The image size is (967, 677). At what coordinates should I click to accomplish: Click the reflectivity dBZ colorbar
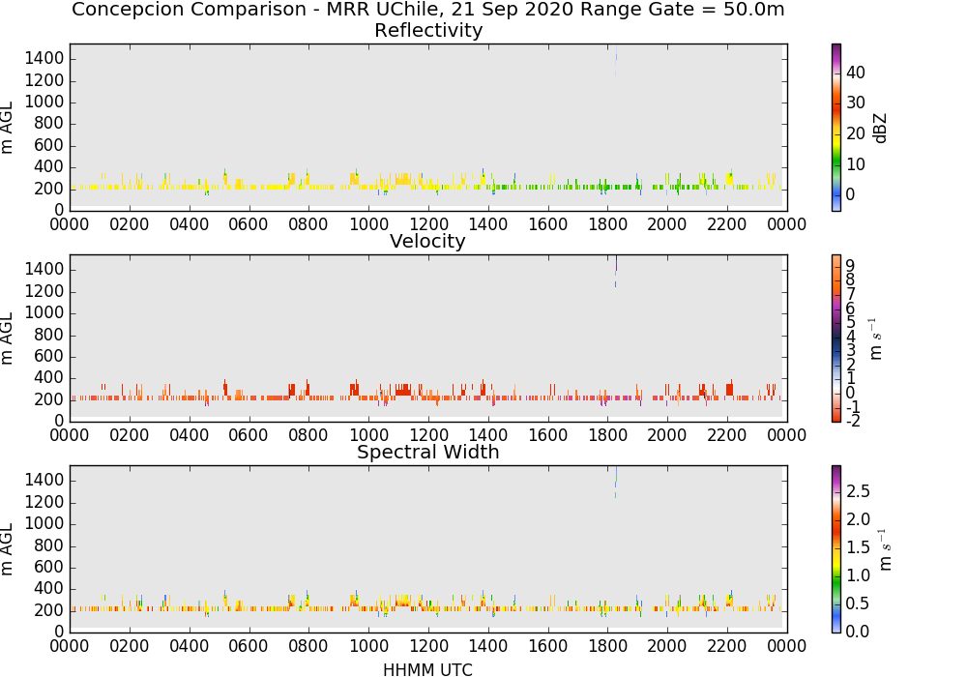click(836, 128)
